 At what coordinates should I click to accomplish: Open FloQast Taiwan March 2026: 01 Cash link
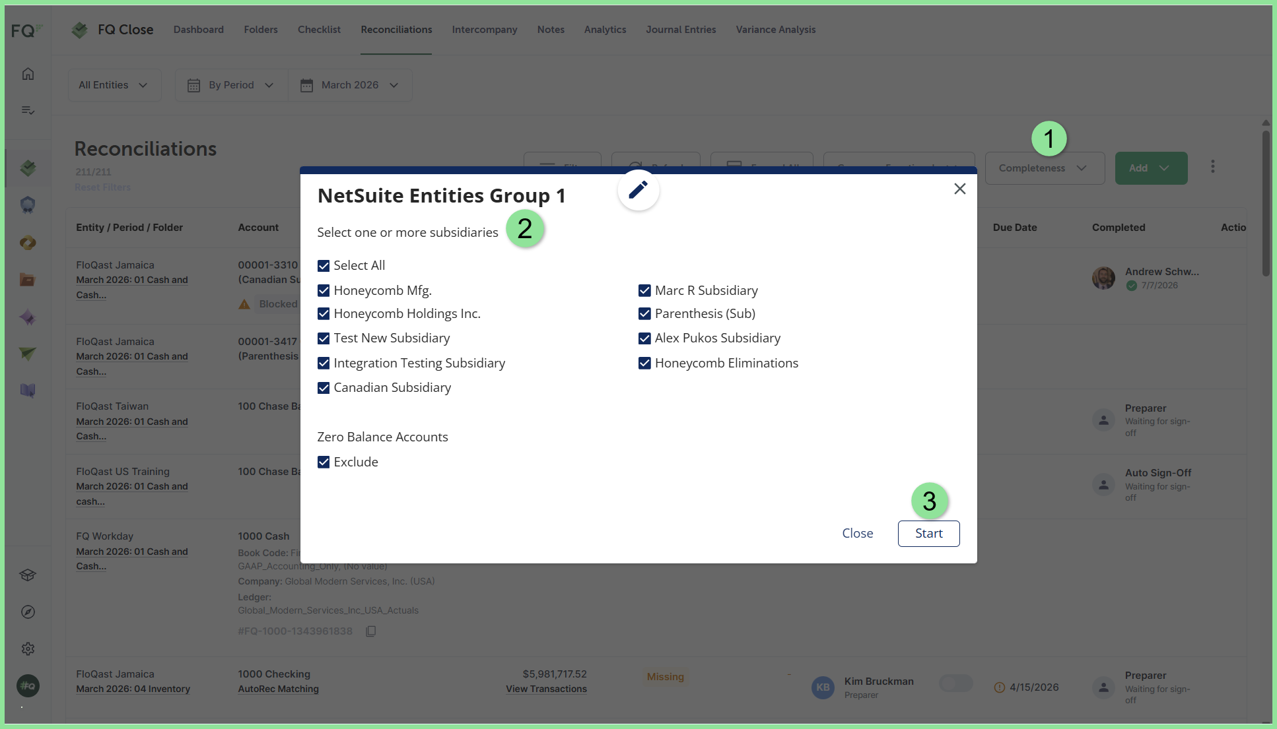132,429
